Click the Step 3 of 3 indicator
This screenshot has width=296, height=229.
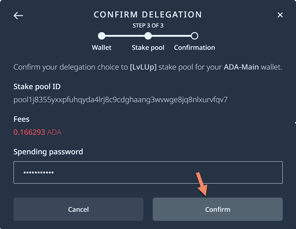point(148,26)
